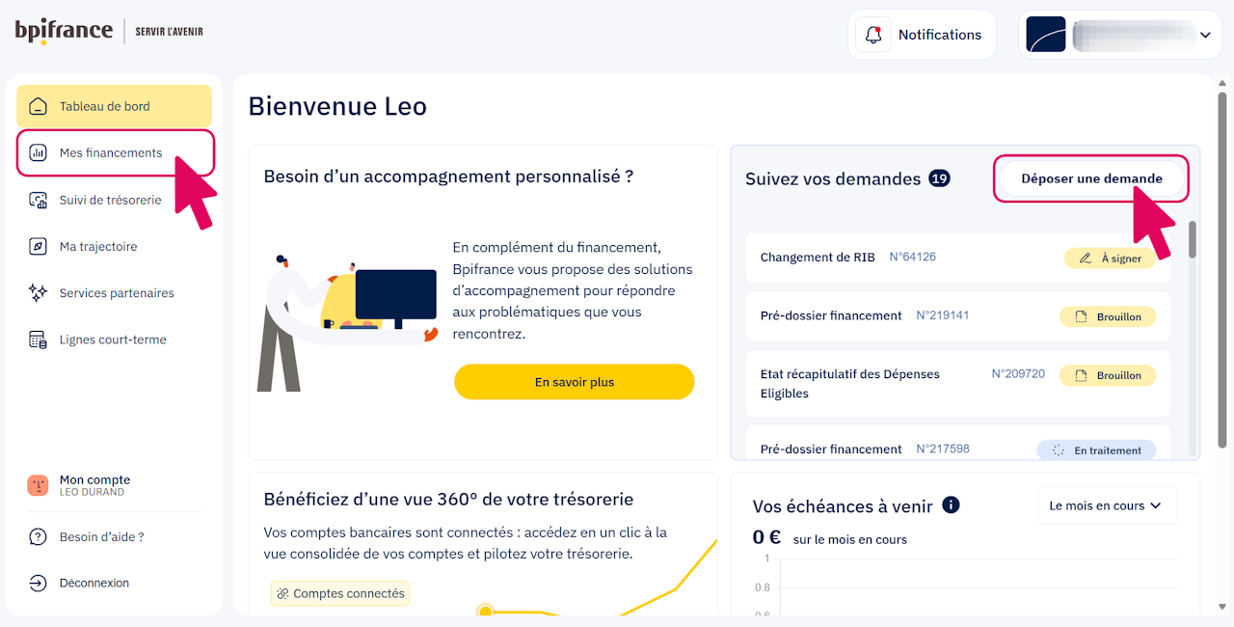Image resolution: width=1234 pixels, height=627 pixels.
Task: Open Changement de RIB request N°64126
Action: pos(818,258)
